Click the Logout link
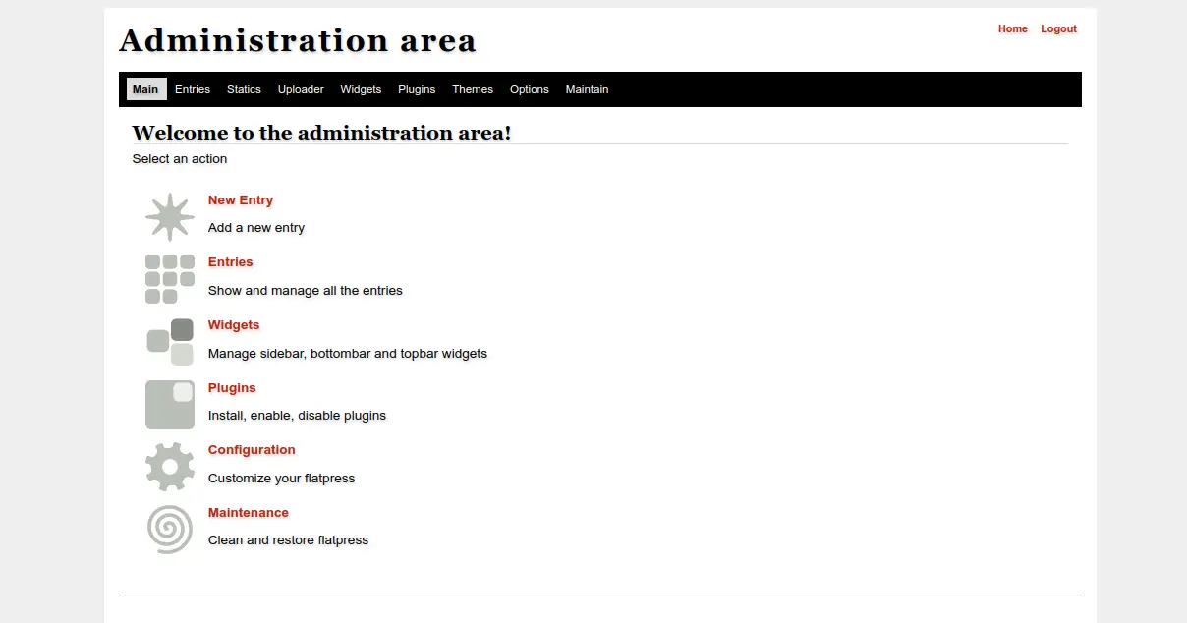This screenshot has width=1187, height=623. [1059, 29]
